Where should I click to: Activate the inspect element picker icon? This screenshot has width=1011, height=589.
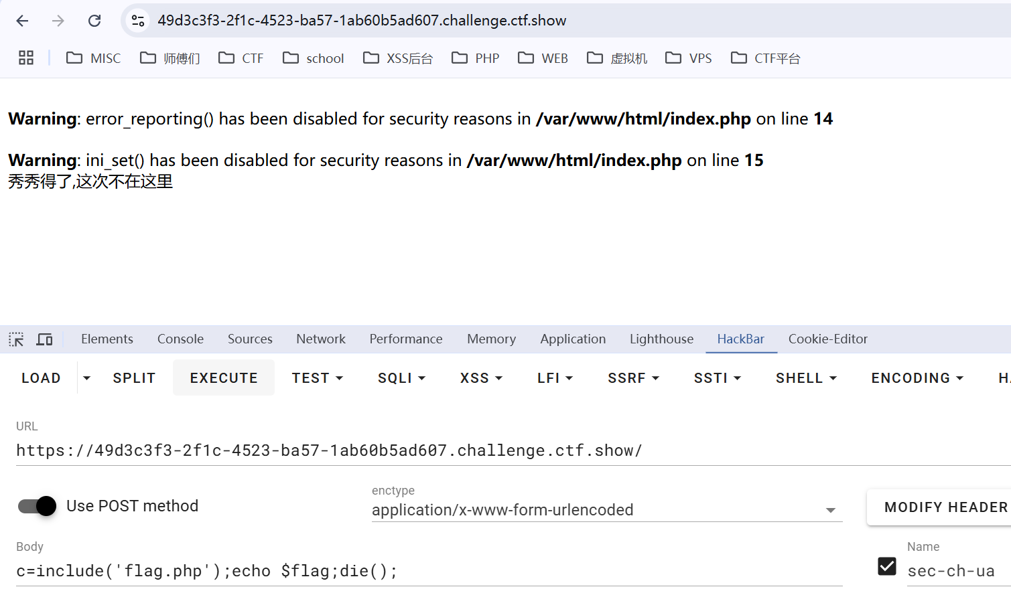coord(16,339)
